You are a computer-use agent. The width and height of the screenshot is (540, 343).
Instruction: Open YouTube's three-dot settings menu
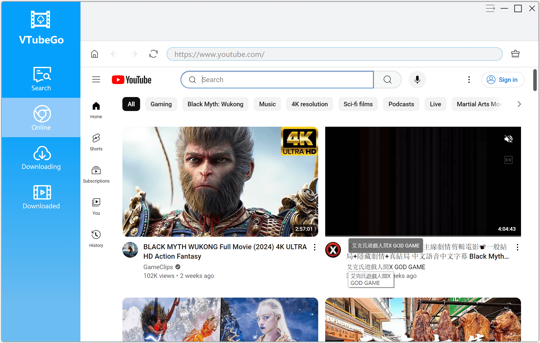pyautogui.click(x=469, y=79)
